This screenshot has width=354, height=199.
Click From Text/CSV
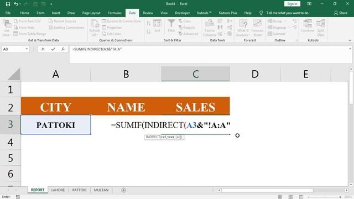tap(27, 21)
